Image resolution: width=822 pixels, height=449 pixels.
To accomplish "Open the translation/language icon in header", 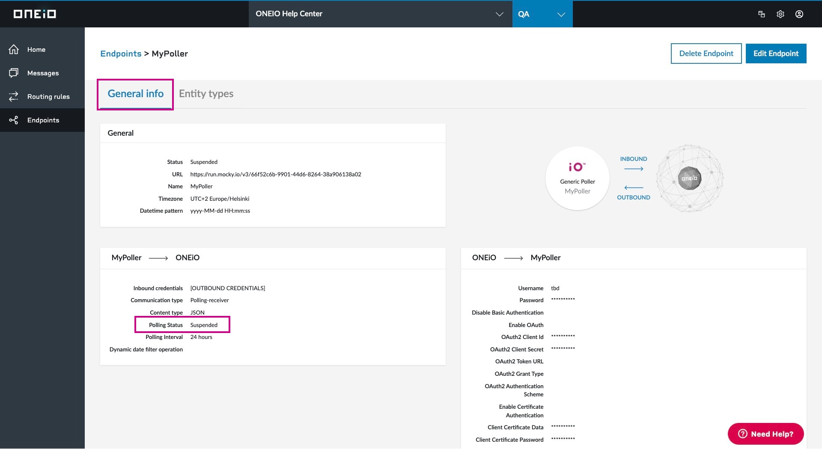I will click(x=761, y=14).
